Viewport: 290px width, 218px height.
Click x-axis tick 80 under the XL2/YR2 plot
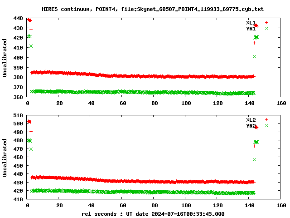(x=155, y=205)
